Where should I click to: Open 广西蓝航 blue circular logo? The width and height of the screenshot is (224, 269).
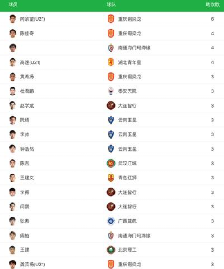111,221
